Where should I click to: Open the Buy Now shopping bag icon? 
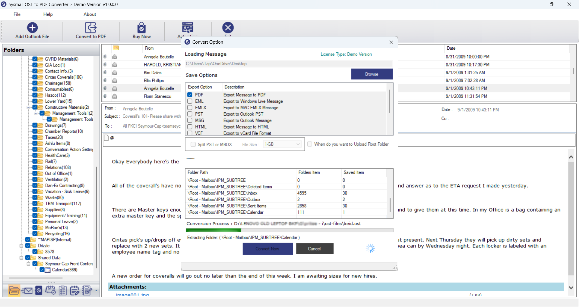coord(141,27)
